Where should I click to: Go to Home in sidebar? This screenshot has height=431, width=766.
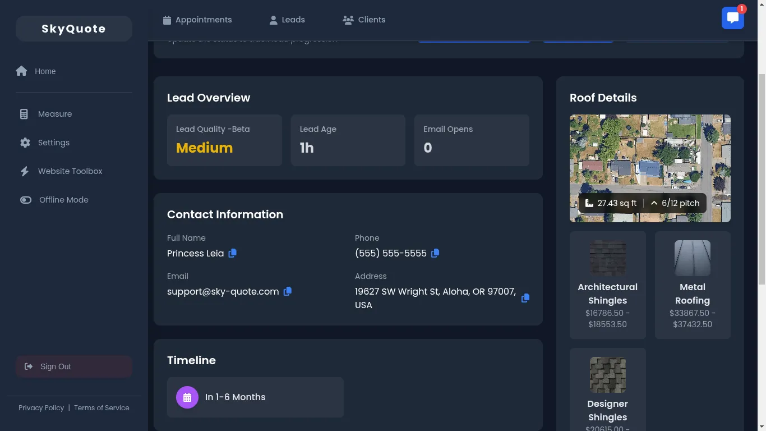click(x=74, y=71)
